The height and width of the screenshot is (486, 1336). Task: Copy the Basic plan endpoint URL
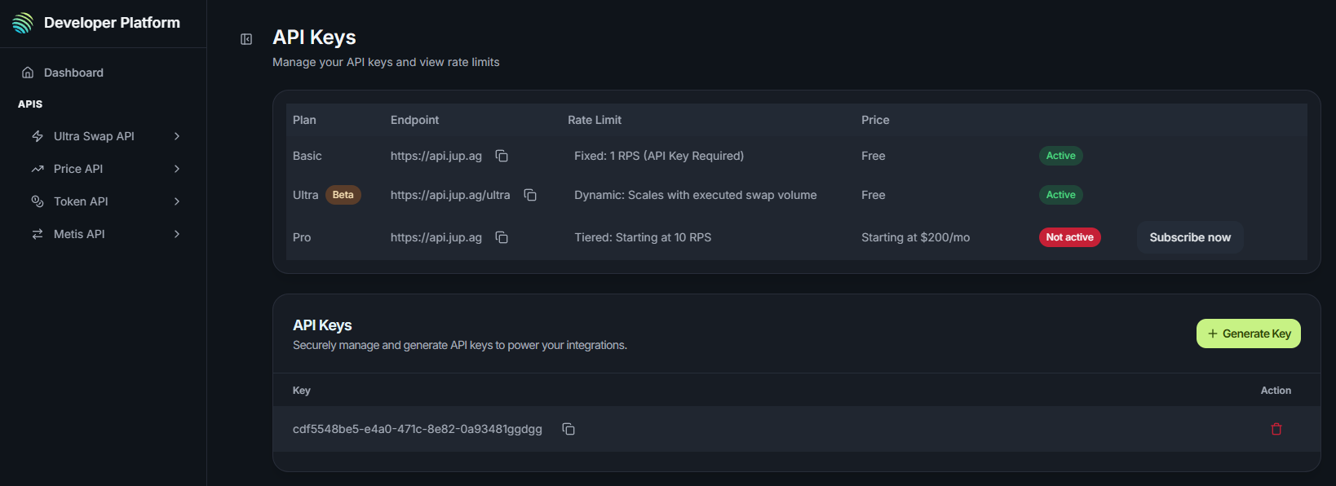pos(502,156)
